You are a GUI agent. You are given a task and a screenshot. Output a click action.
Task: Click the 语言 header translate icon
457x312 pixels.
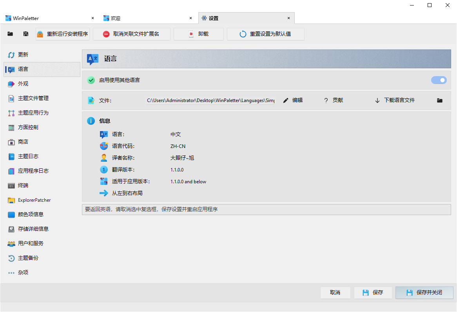[92, 59]
